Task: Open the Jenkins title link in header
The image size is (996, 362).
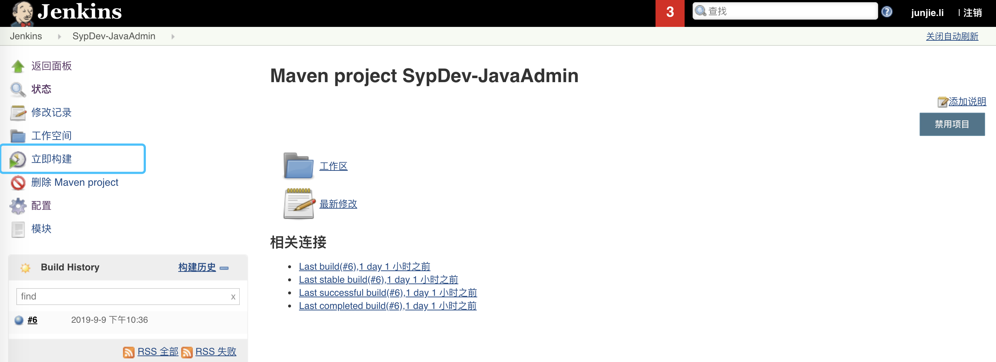Action: click(79, 12)
